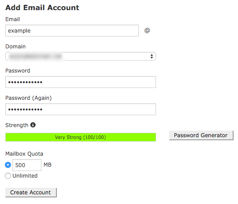
Task: Select the 500 MB quota radio button
Action: (x=8, y=165)
